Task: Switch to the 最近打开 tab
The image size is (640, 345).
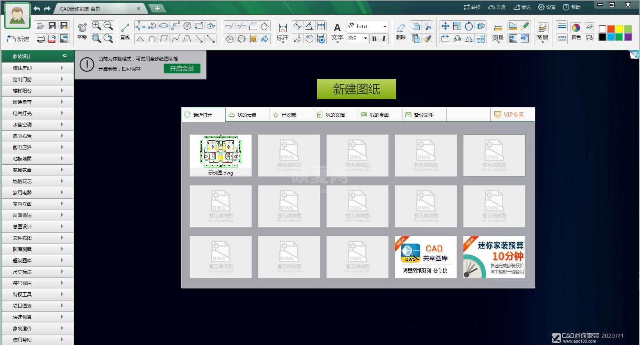Action: pyautogui.click(x=204, y=115)
